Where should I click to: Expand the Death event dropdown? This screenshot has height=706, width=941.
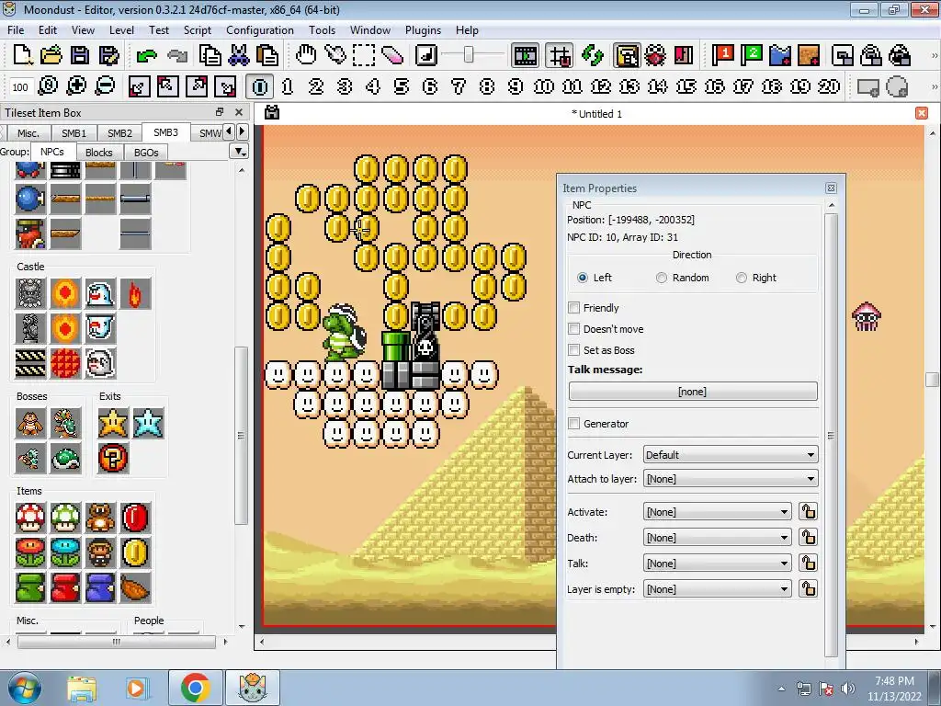pyautogui.click(x=717, y=538)
